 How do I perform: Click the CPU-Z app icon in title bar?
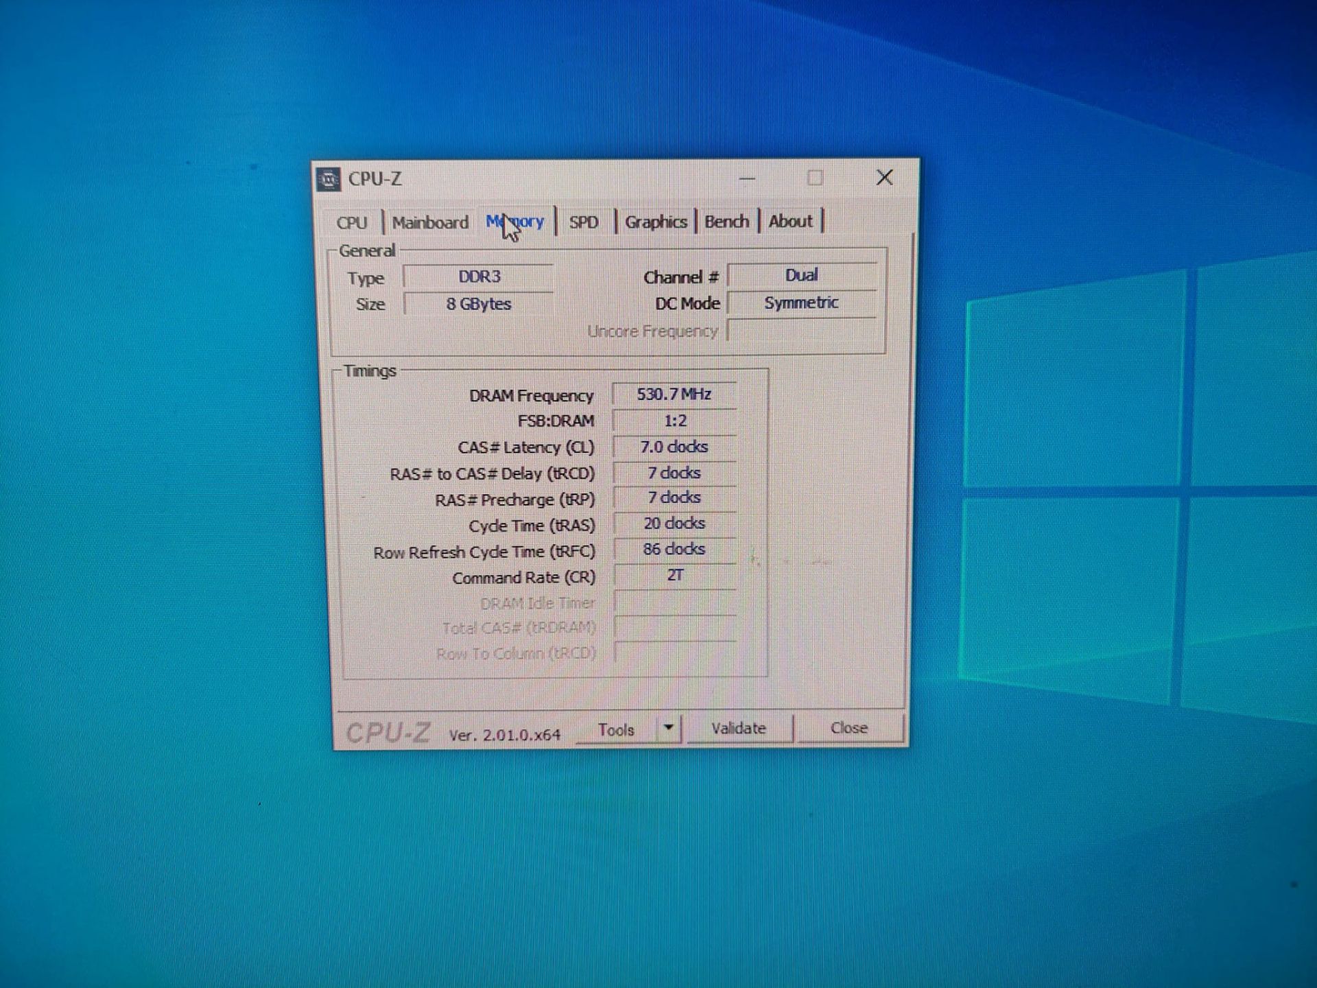pos(329,180)
